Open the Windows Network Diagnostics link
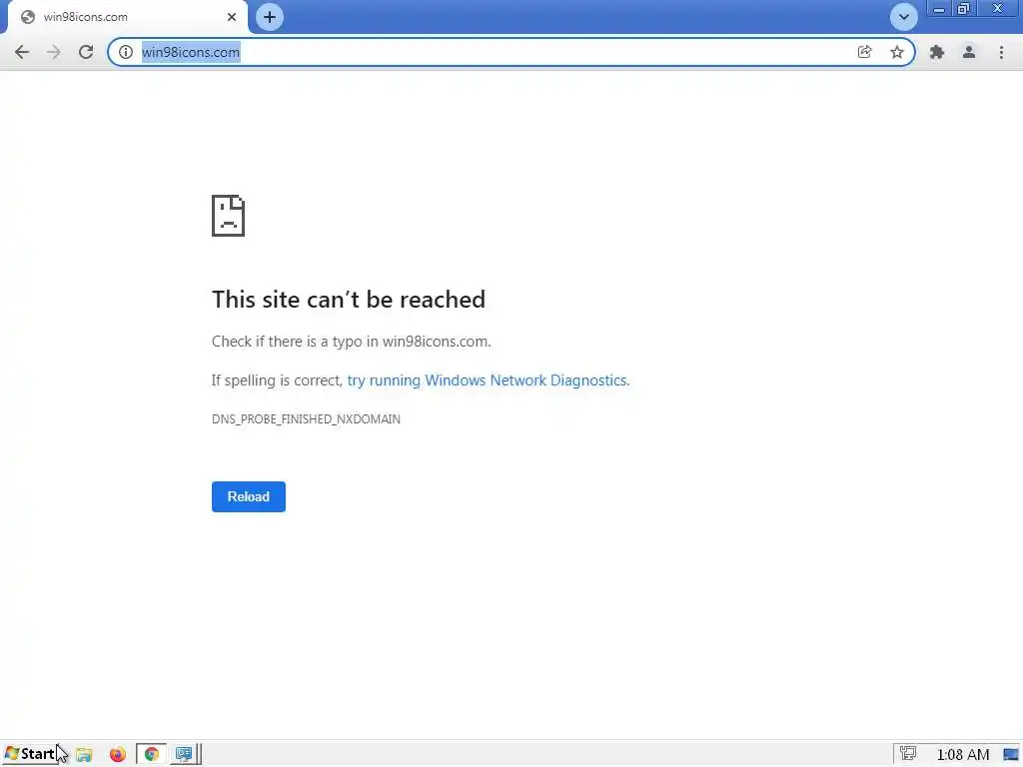 pos(488,381)
